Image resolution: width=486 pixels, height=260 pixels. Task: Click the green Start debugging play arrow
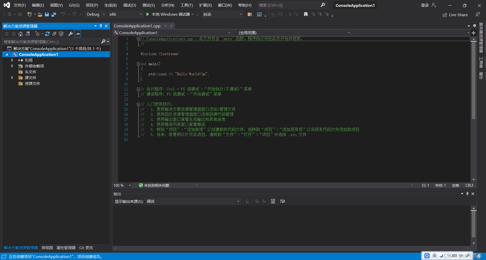point(148,14)
